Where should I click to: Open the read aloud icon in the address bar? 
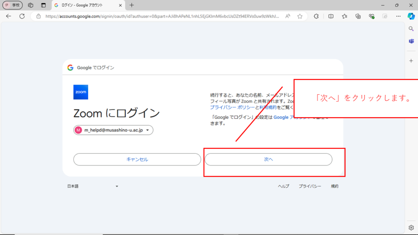click(x=288, y=16)
